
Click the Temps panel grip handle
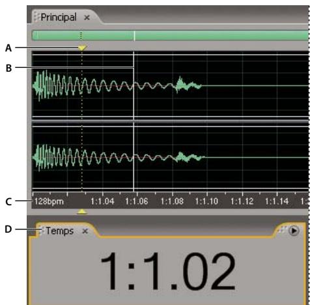coord(41,231)
